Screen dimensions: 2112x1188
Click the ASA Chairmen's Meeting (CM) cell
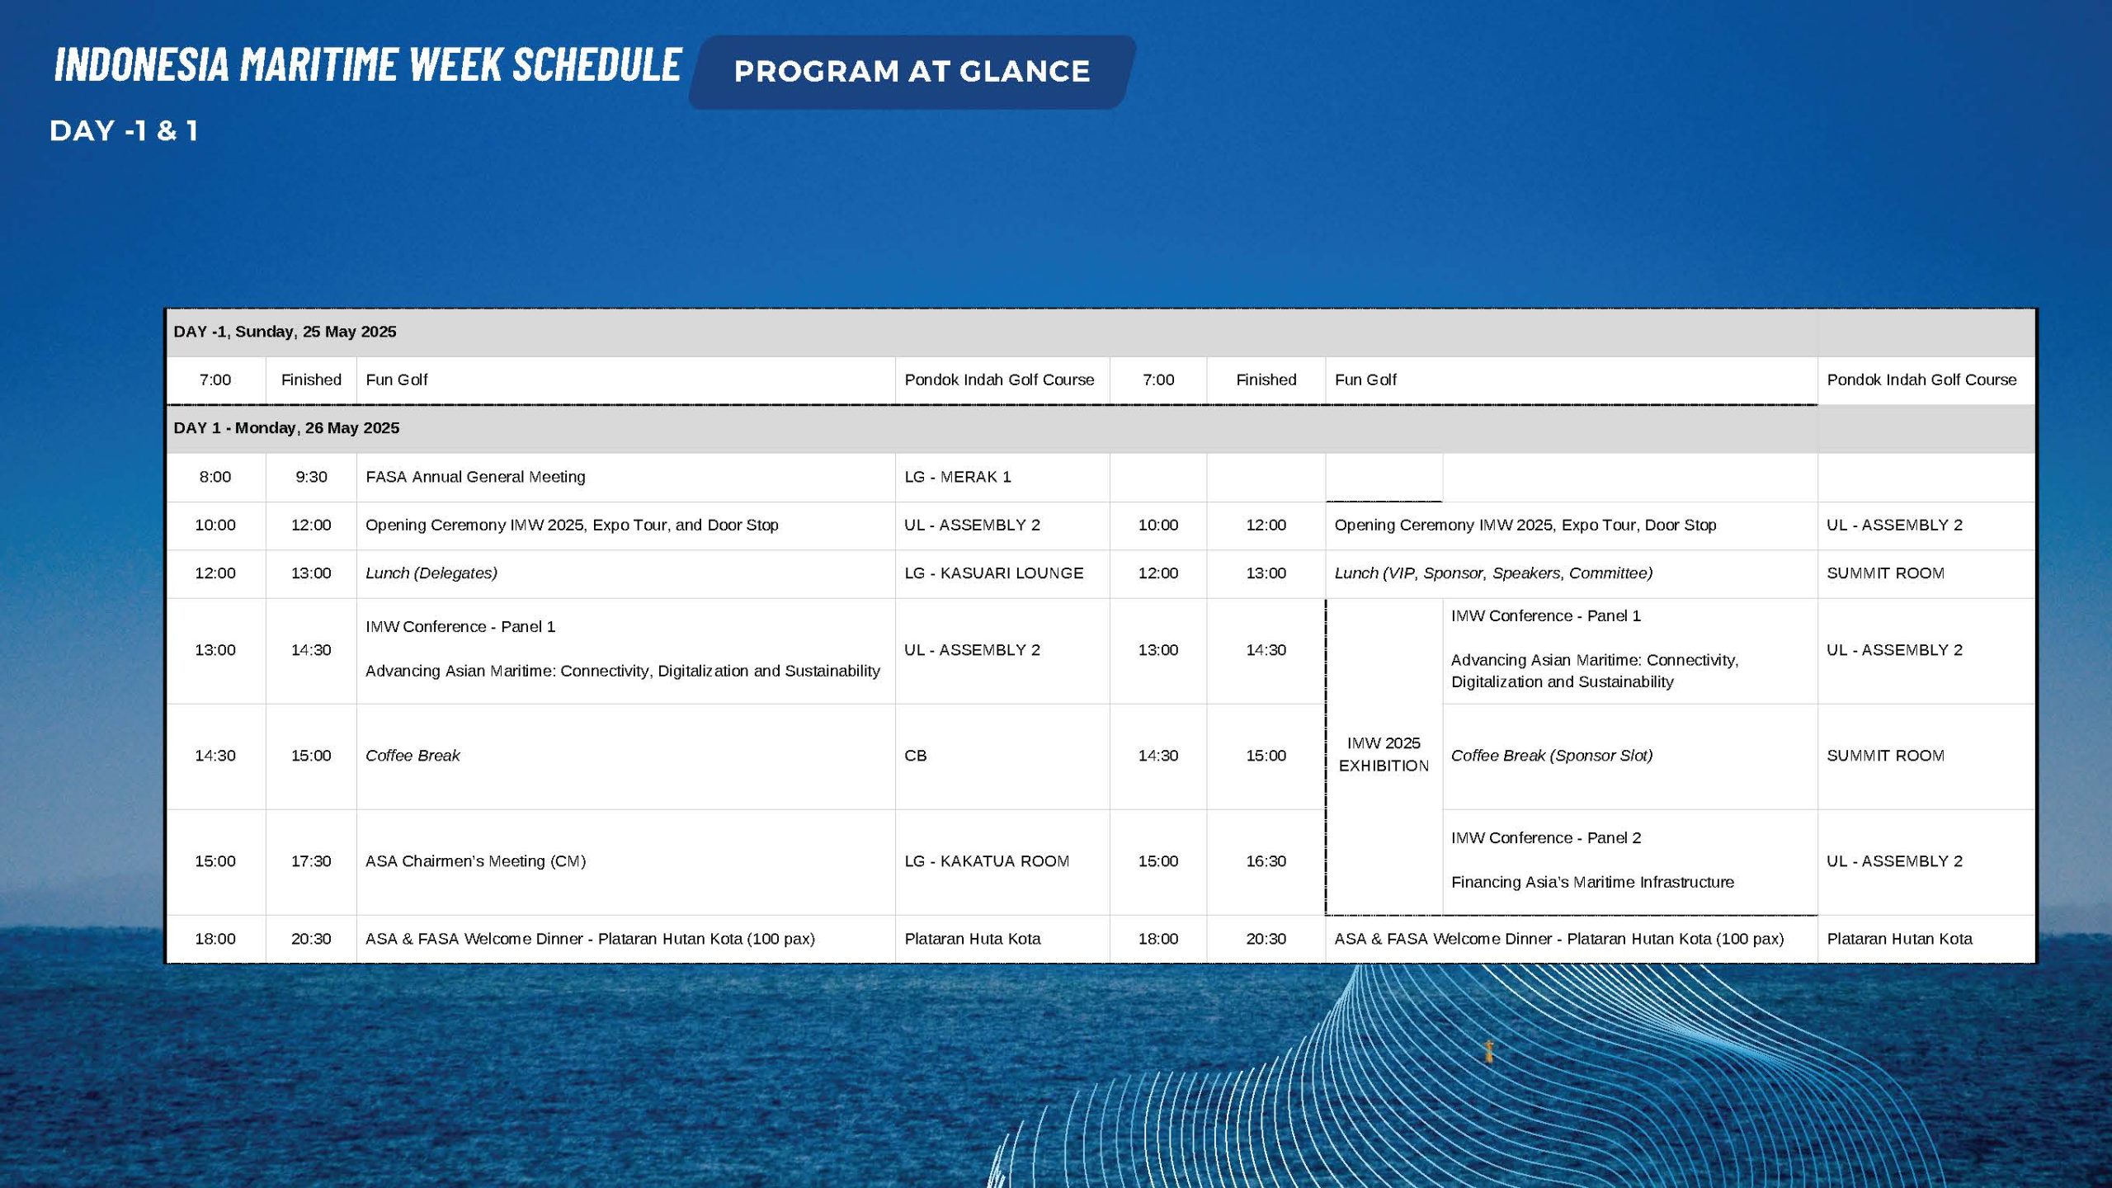[625, 861]
